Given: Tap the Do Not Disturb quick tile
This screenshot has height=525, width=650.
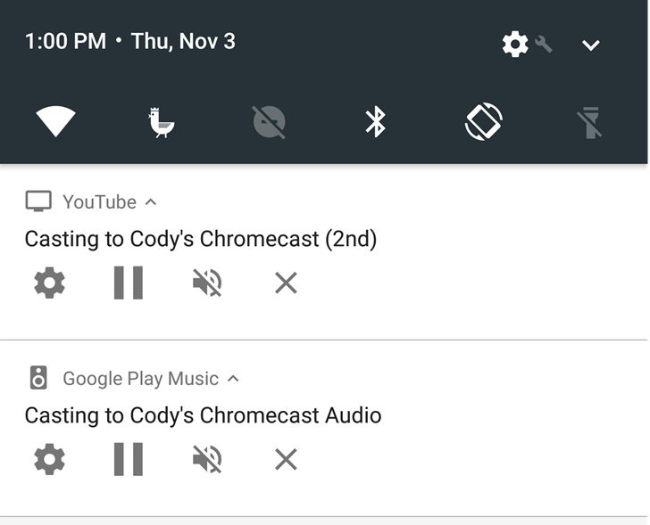Looking at the screenshot, I should pos(269,121).
